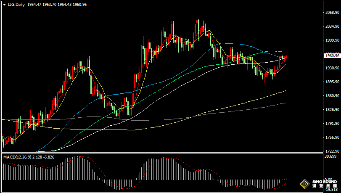Click the -19.518 MACD scale label

[330, 189]
